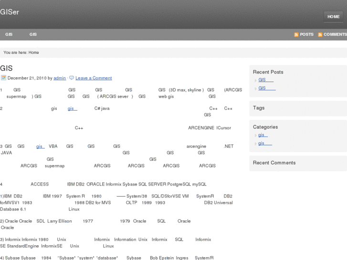This screenshot has height=260, width=347.
Task: Open the first GIS navigation menu item
Action: pyautogui.click(x=9, y=34)
